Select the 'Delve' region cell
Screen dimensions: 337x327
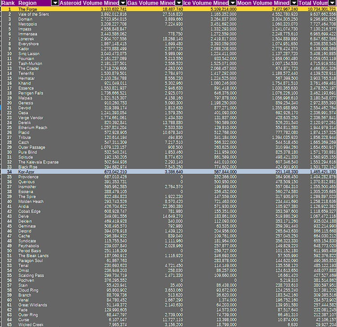(23, 216)
